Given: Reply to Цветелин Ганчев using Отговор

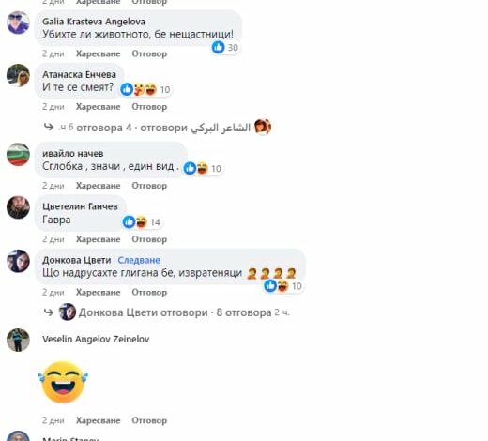Looking at the screenshot, I should click(149, 239).
